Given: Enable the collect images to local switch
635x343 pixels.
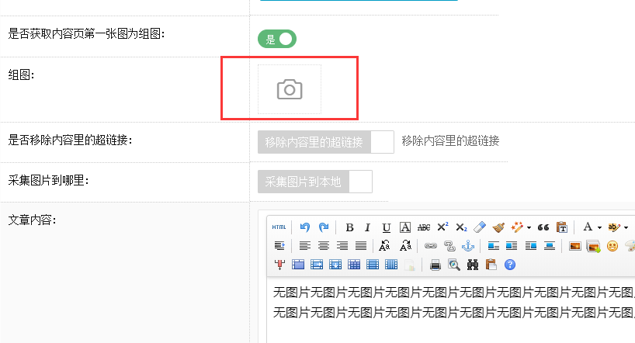Looking at the screenshot, I should click(315, 182).
